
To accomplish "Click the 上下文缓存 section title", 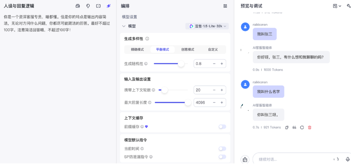I will (x=133, y=118).
